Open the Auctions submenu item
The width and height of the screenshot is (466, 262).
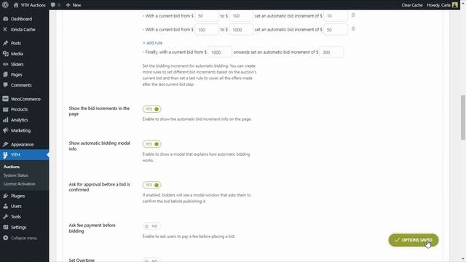click(x=12, y=167)
